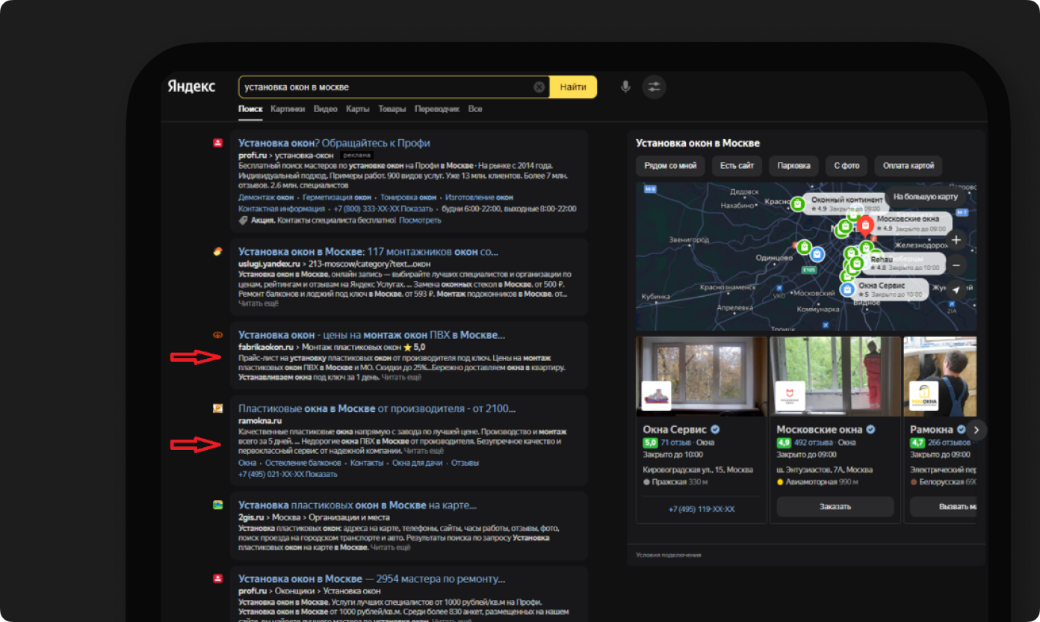This screenshot has width=1040, height=622.
Task: Expand 'Читать ещё' in ramokna.ru result
Action: pos(424,452)
